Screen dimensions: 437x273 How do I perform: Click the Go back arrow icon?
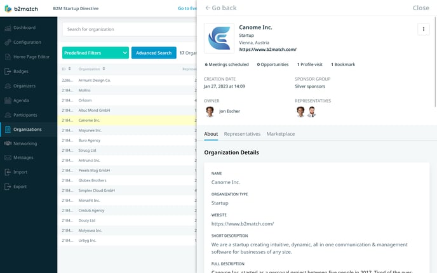coord(208,8)
